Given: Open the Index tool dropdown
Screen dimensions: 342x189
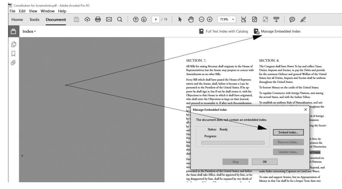Looking at the screenshot, I should click(29, 32).
